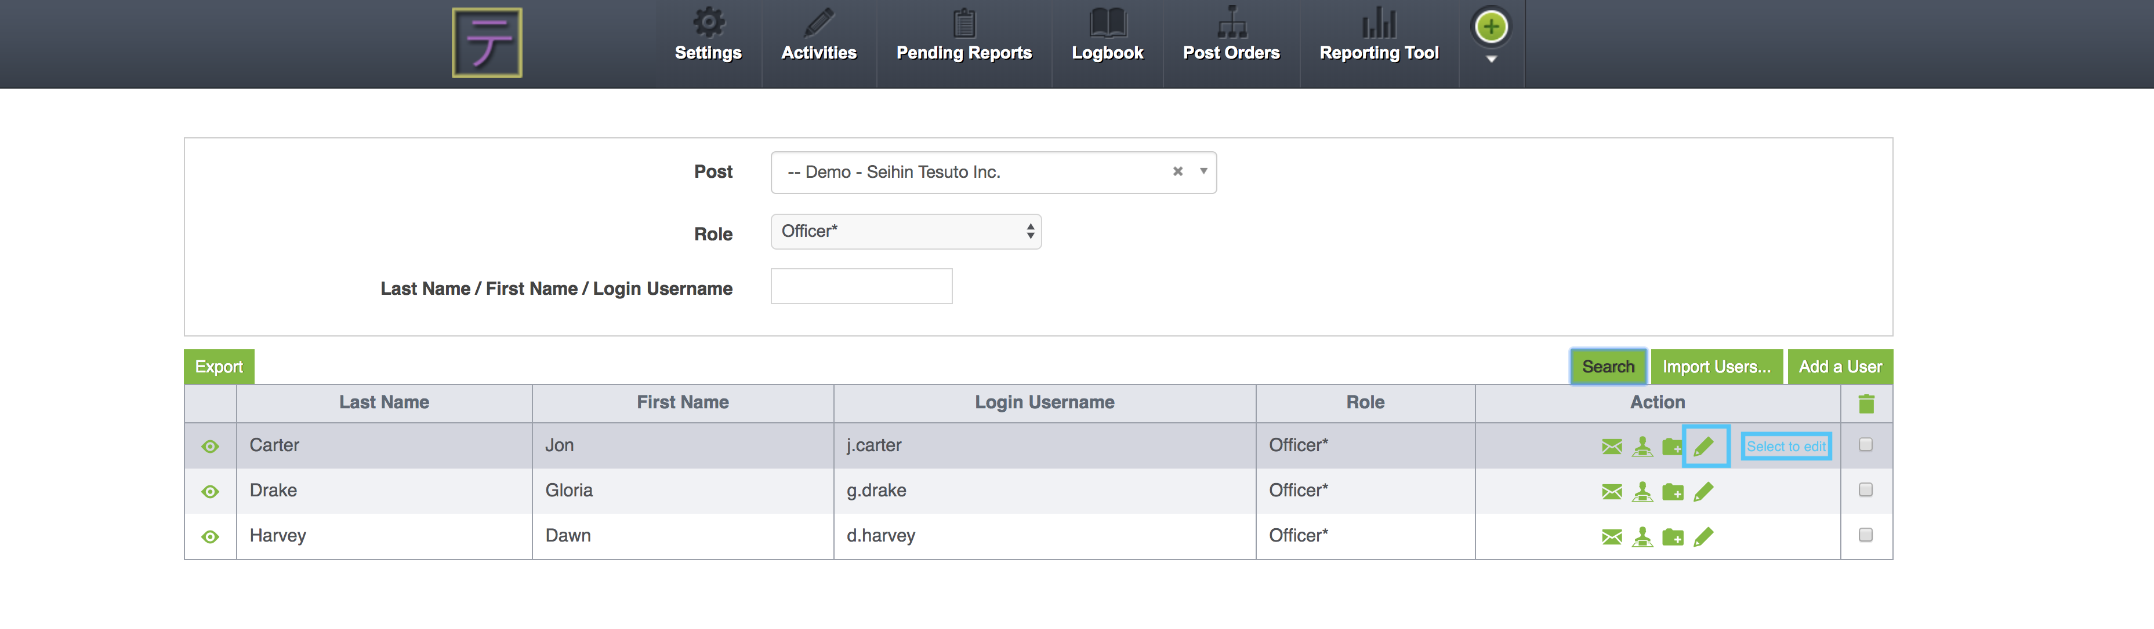The image size is (2154, 629).
Task: Click the envelope email icon for Drake
Action: click(x=1611, y=491)
